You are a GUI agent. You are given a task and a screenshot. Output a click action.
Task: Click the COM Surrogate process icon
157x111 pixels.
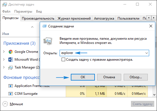(11, 94)
